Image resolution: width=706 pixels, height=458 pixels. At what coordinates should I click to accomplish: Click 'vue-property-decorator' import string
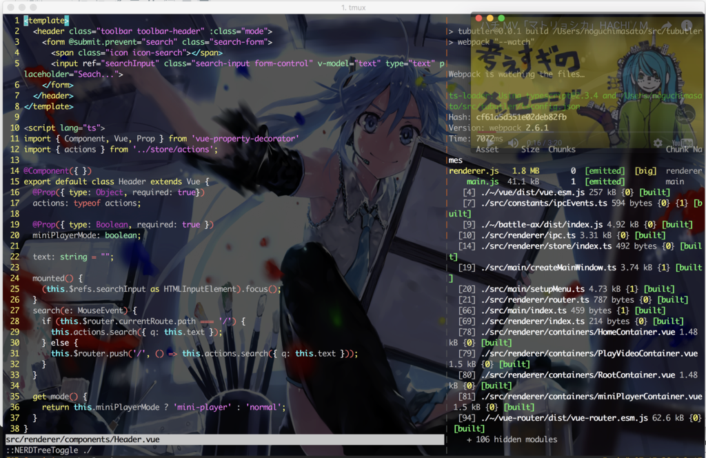tap(245, 139)
